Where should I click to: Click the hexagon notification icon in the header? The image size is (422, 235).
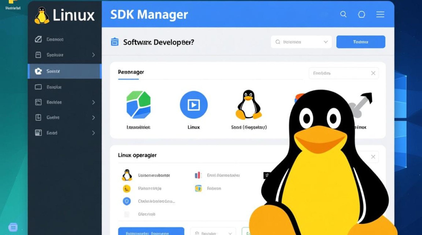[361, 14]
